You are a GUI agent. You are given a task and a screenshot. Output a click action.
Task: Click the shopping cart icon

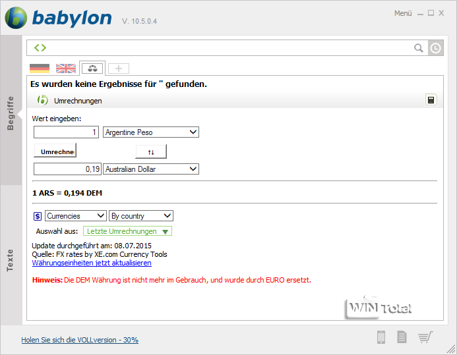point(425,337)
